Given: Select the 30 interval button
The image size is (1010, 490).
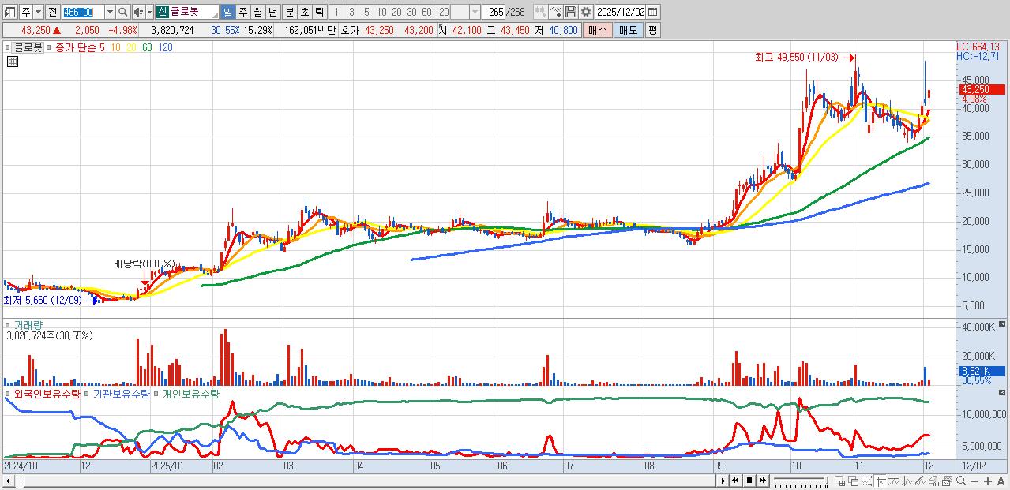Looking at the screenshot, I should [411, 12].
